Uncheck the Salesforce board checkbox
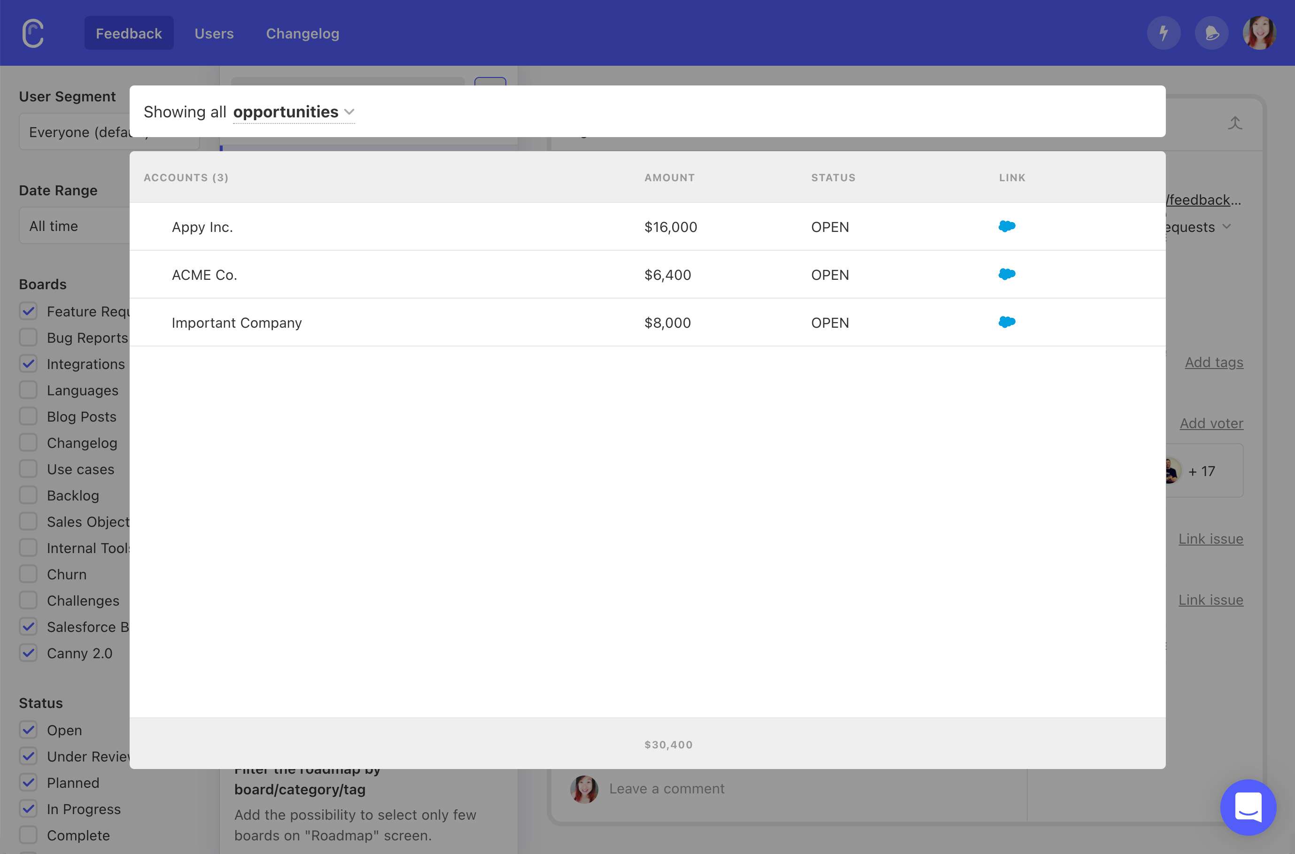Viewport: 1295px width, 854px height. [28, 627]
